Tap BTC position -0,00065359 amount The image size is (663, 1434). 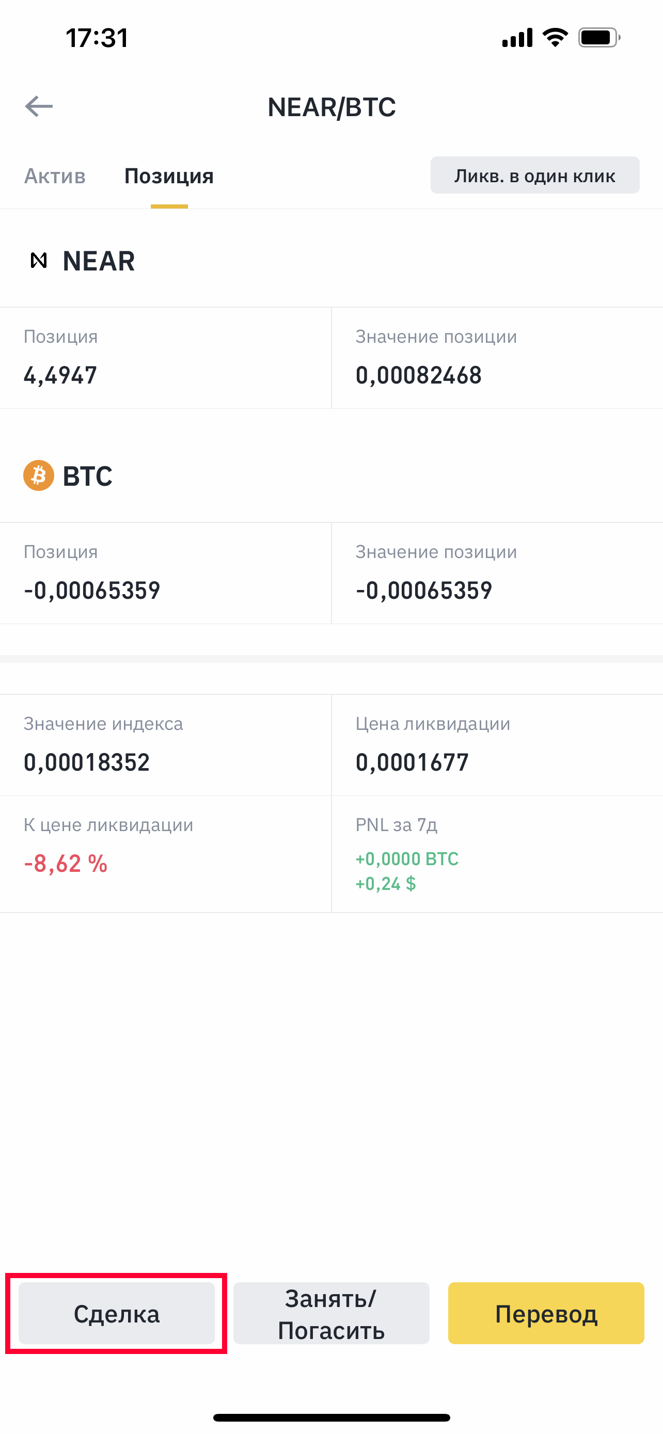(92, 590)
